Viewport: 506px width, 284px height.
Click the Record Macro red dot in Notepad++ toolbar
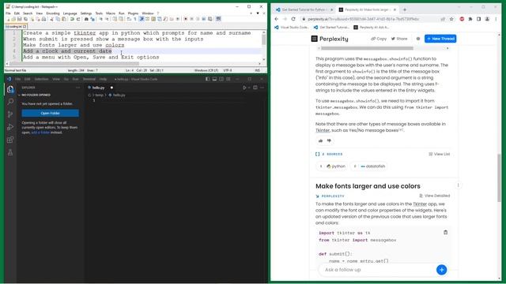[186, 19]
